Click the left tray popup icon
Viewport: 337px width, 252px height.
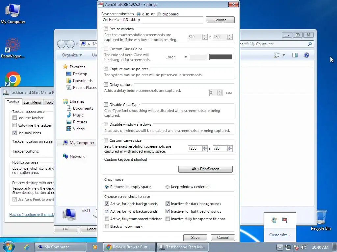[x=274, y=220]
